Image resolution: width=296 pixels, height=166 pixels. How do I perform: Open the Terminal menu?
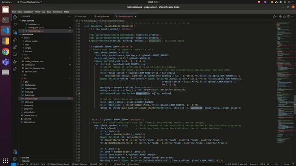57,12
